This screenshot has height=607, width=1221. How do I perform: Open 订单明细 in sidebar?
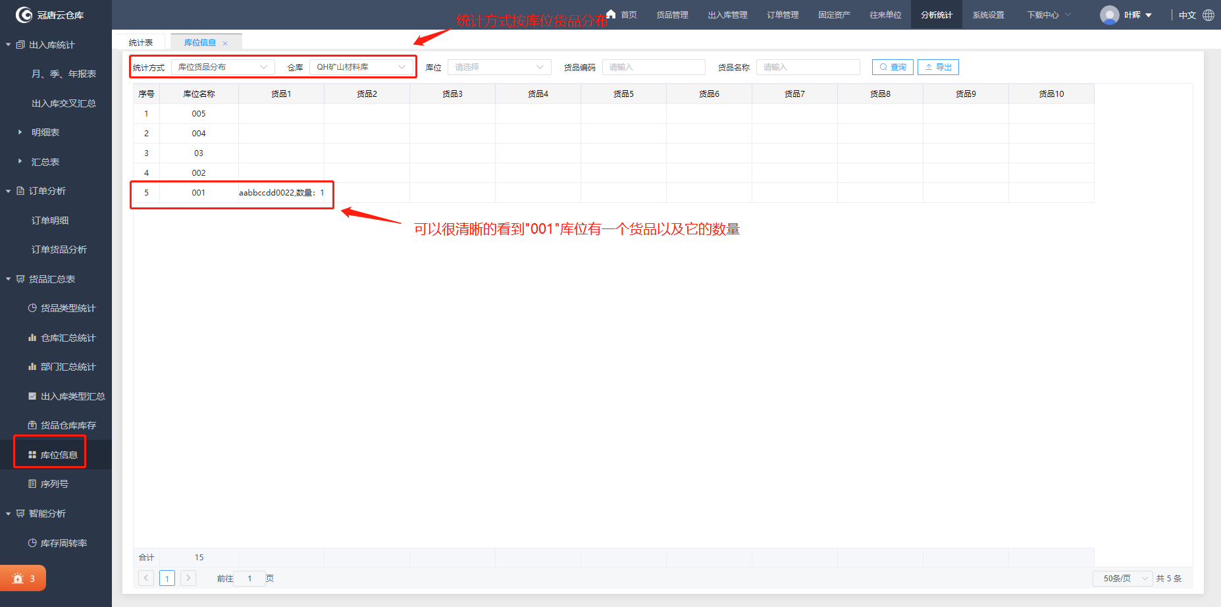(50, 221)
